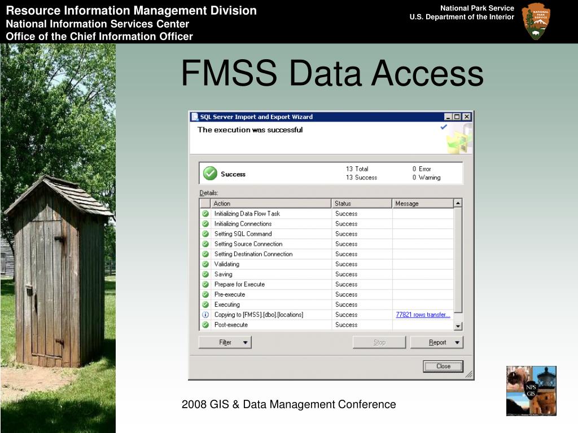Click the wizard title bar icon
The height and width of the screenshot is (433, 578).
coord(195,117)
